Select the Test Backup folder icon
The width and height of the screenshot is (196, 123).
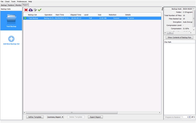(x=11, y=20)
